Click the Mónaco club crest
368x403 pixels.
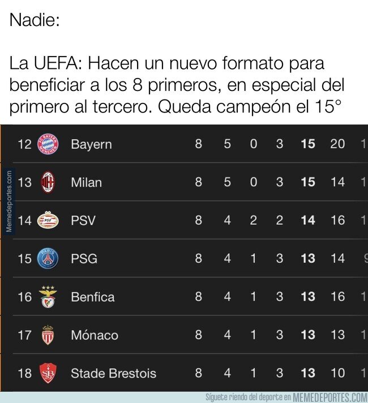[48, 335]
